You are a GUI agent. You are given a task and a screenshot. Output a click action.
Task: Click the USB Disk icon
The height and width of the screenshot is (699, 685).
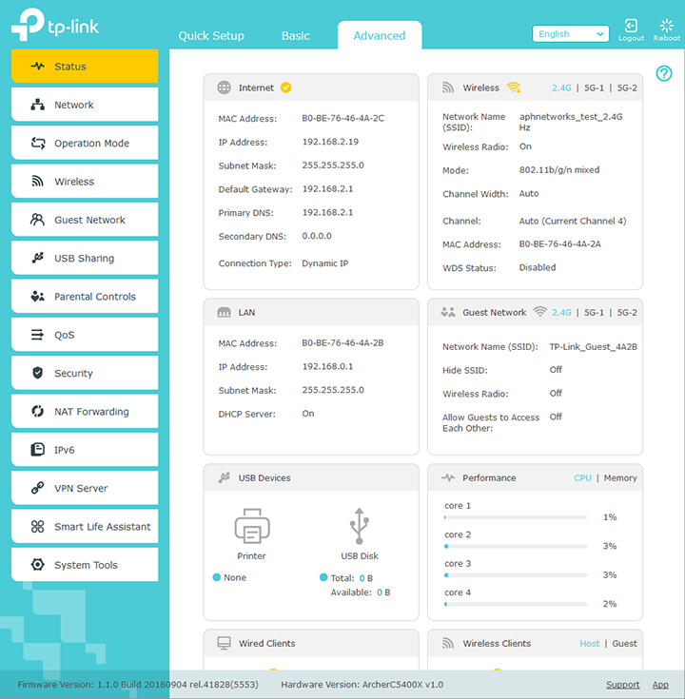(x=359, y=525)
